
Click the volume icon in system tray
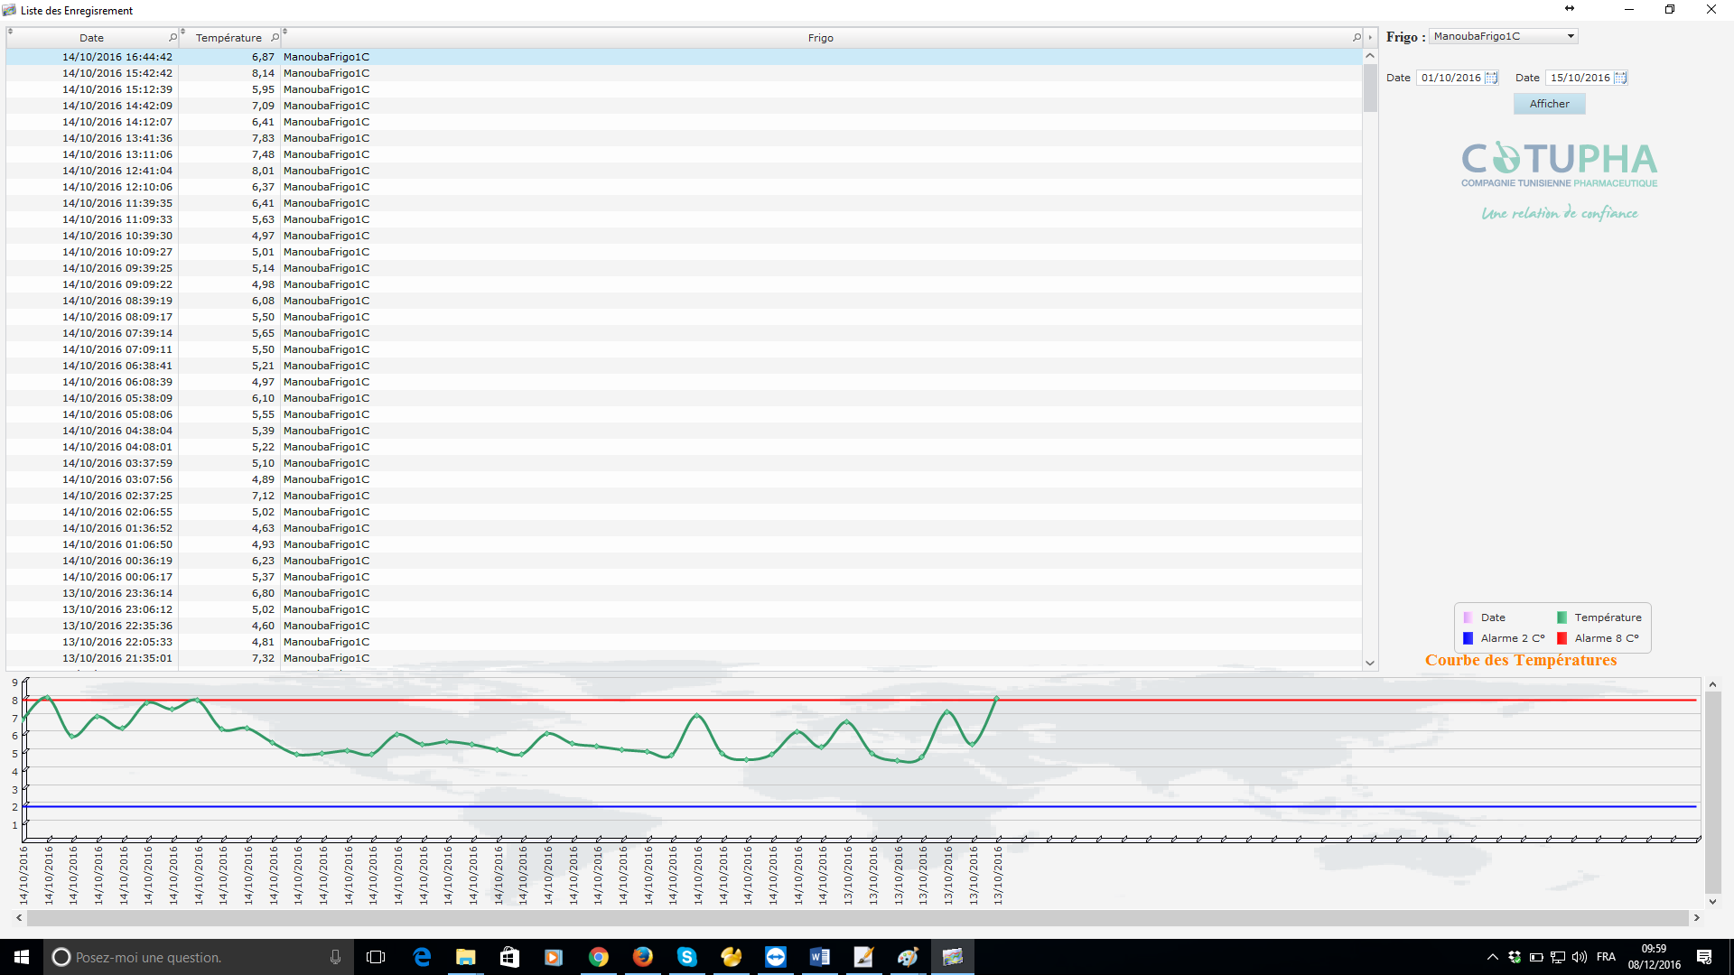click(x=1579, y=957)
